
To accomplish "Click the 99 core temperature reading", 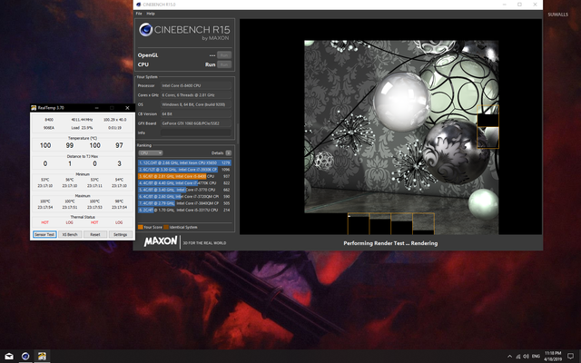I will (70, 145).
